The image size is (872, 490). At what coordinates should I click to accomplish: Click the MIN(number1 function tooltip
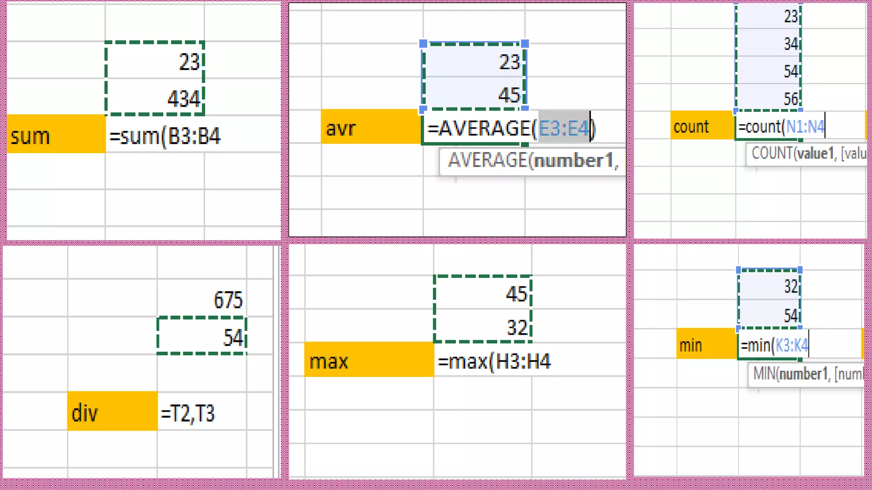(806, 374)
